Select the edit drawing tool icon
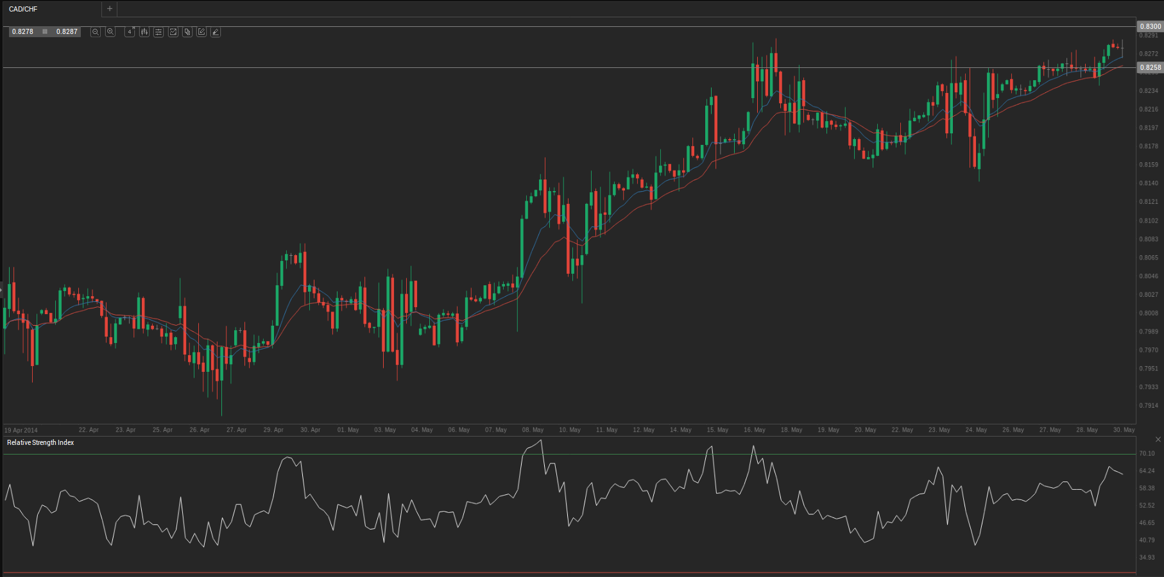Viewport: 1164px width, 577px height. (x=201, y=32)
